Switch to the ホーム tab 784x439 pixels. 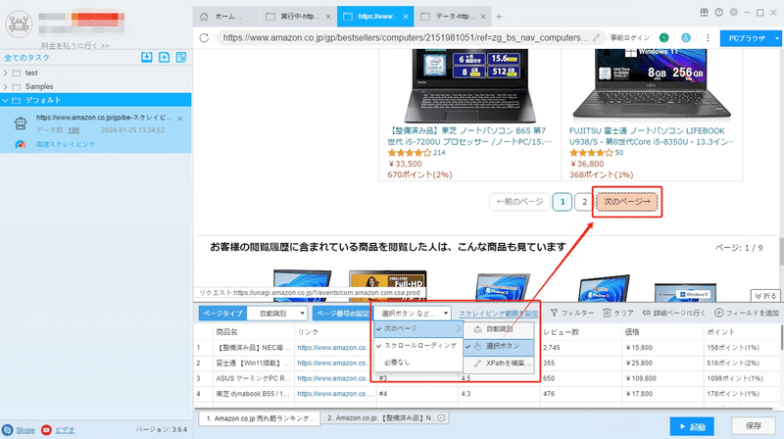[224, 17]
